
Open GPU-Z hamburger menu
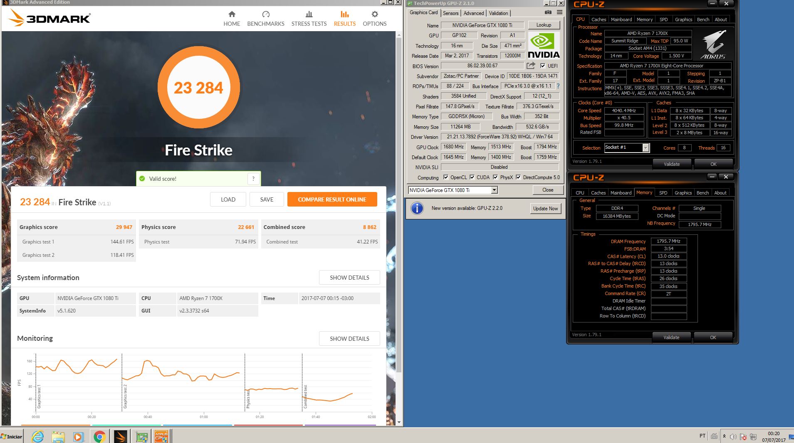[x=559, y=12]
